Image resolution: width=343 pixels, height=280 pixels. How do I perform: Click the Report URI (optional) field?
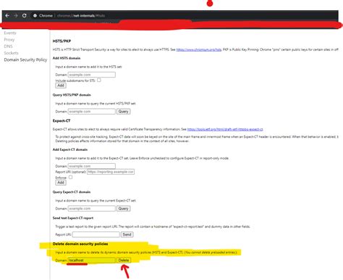111,172
